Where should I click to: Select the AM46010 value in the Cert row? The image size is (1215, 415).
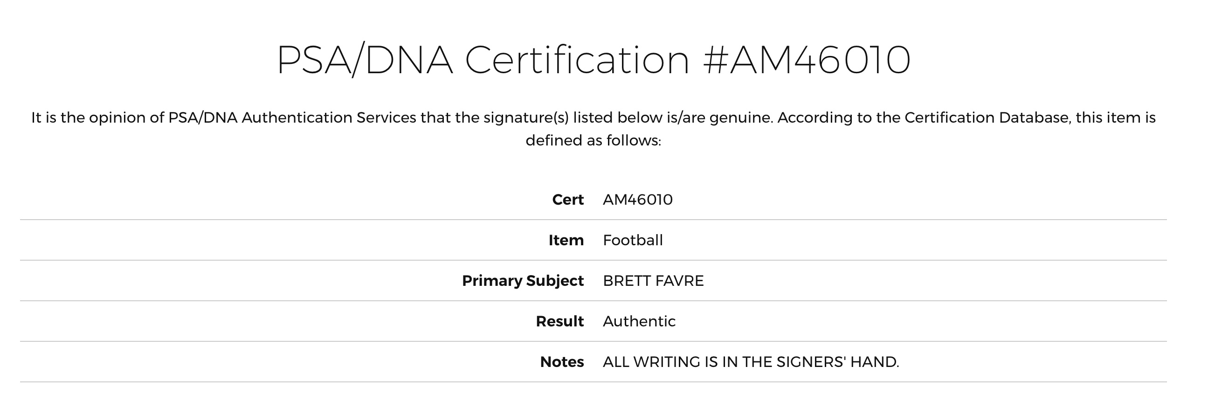638,200
